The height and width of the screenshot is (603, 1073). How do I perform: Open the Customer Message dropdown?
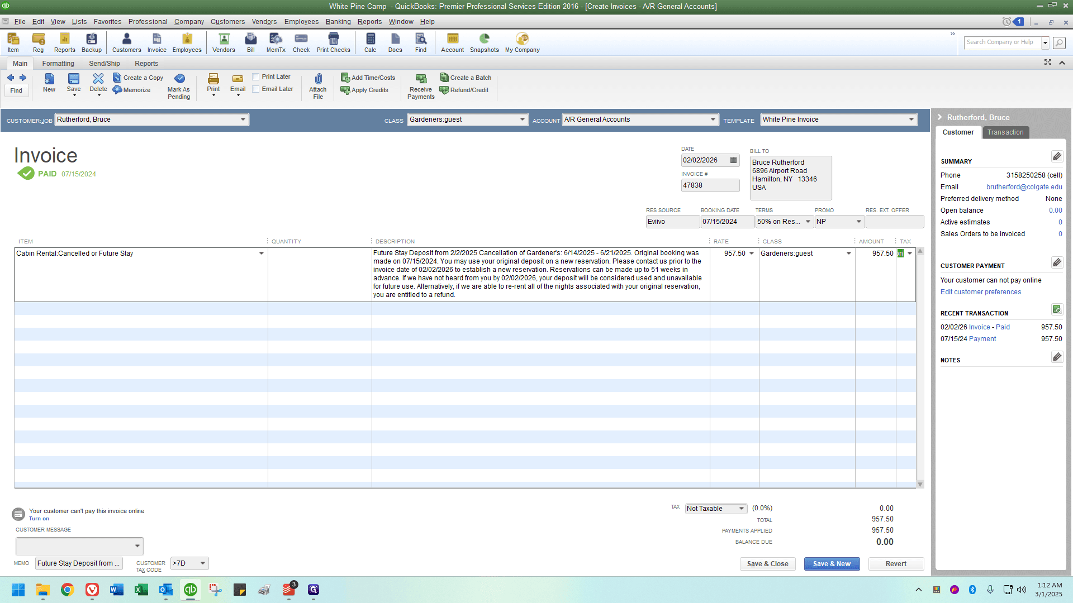coord(137,546)
